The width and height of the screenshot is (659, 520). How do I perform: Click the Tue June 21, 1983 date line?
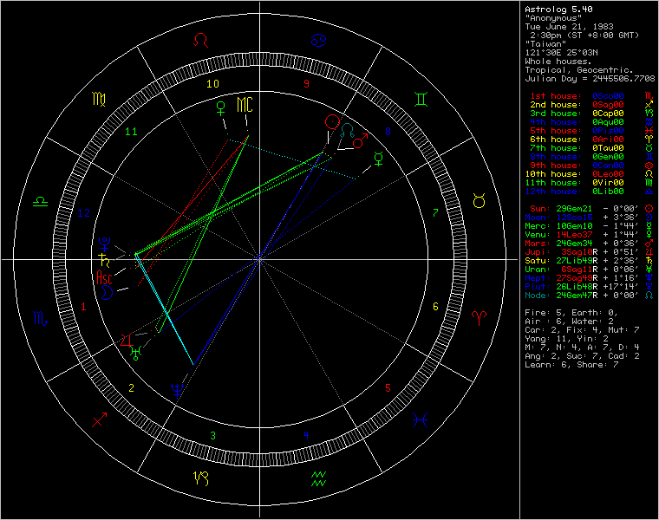[x=569, y=27]
